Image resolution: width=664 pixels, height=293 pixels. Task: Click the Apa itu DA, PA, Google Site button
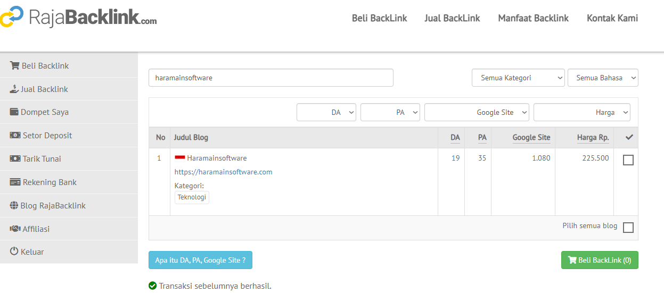point(200,260)
